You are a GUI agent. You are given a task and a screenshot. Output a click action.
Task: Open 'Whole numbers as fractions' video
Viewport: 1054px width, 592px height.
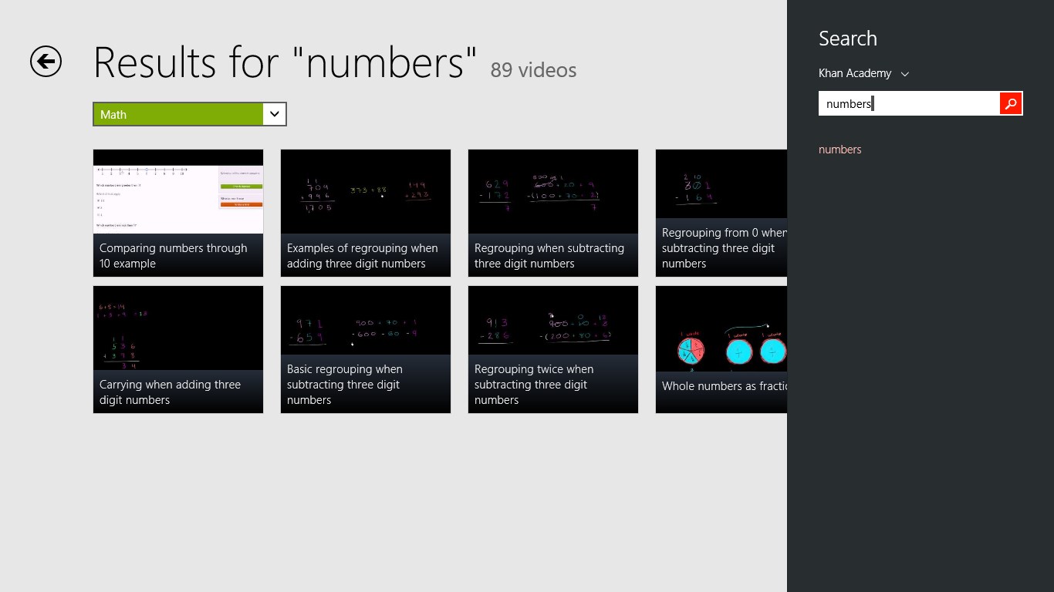721,349
